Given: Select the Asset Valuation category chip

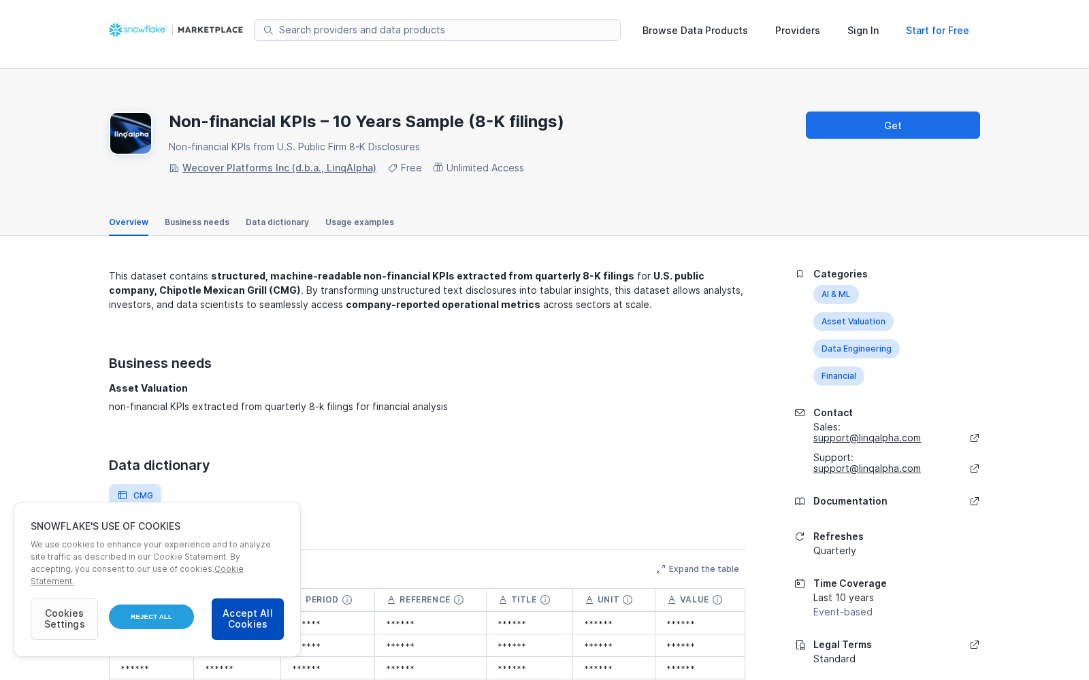Looking at the screenshot, I should (x=854, y=322).
